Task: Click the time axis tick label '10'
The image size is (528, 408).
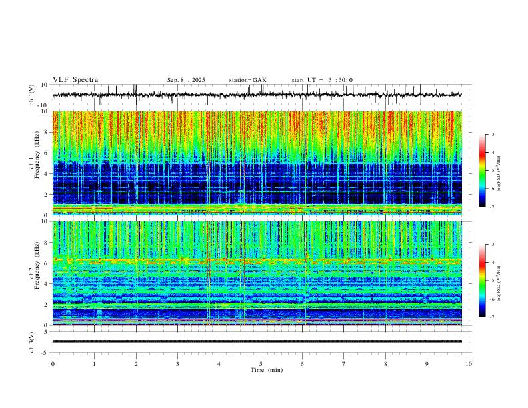Action: click(x=469, y=364)
